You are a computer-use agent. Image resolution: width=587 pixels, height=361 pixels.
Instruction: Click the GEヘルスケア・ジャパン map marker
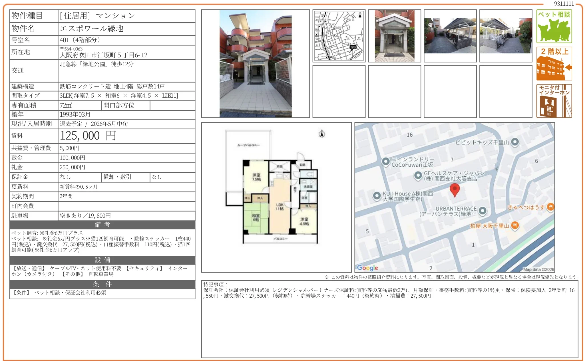tap(418, 175)
